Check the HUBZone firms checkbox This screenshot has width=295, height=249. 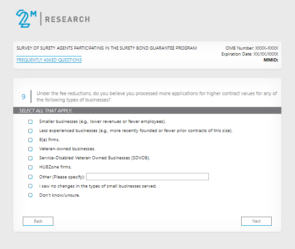tap(31, 168)
